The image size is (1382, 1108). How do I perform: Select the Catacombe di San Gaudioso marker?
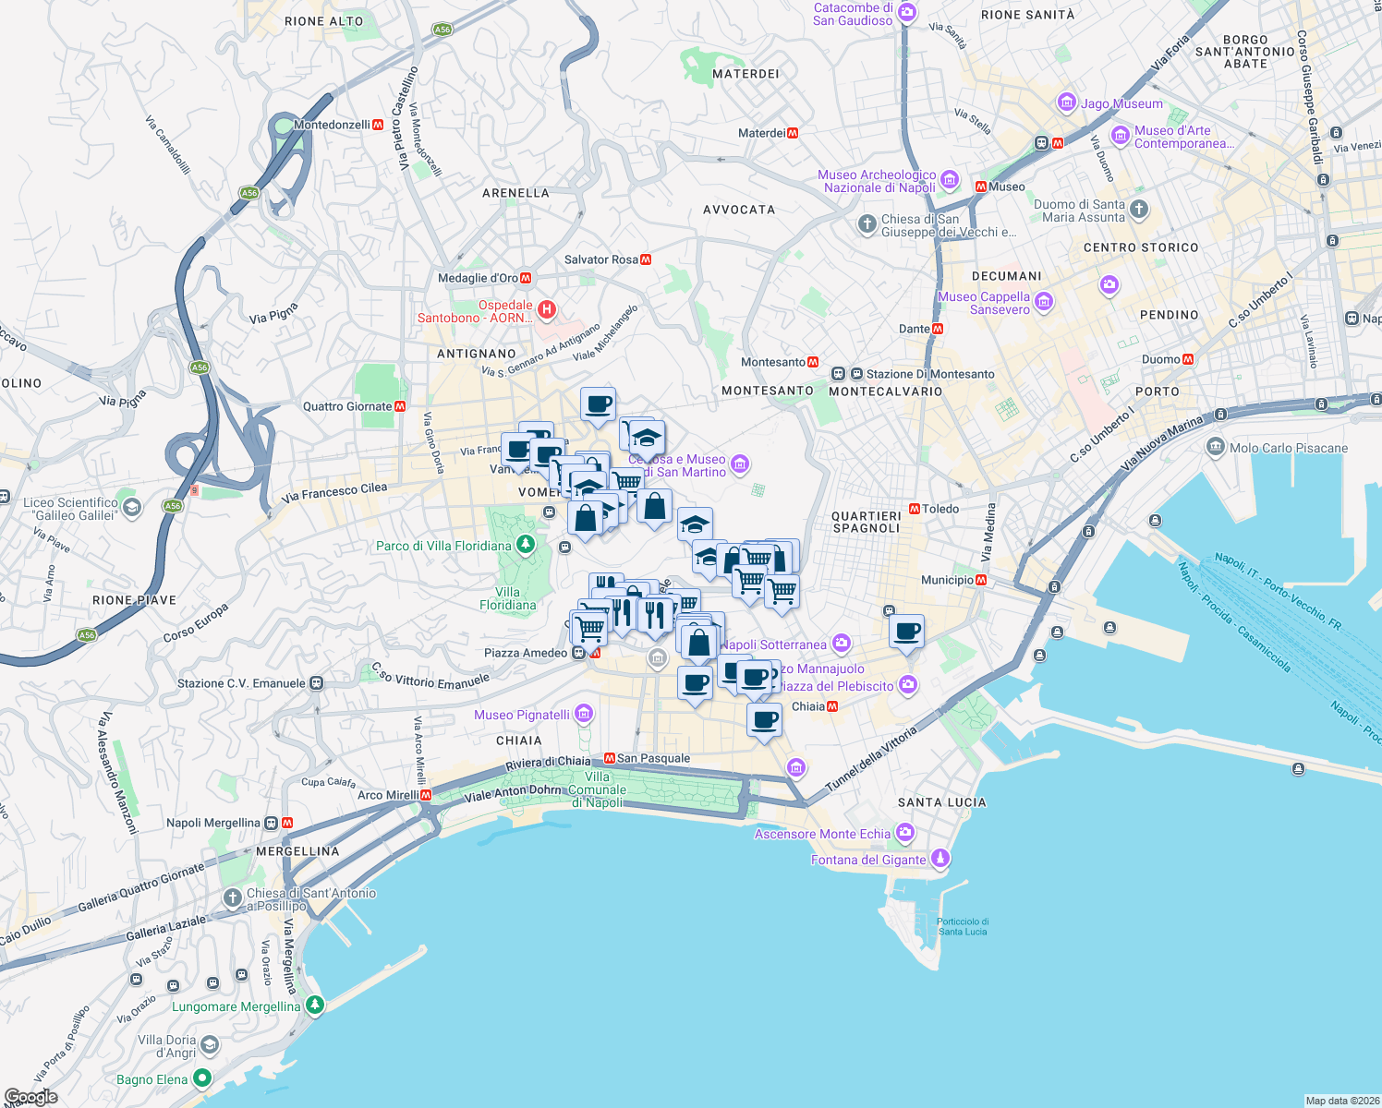906,13
